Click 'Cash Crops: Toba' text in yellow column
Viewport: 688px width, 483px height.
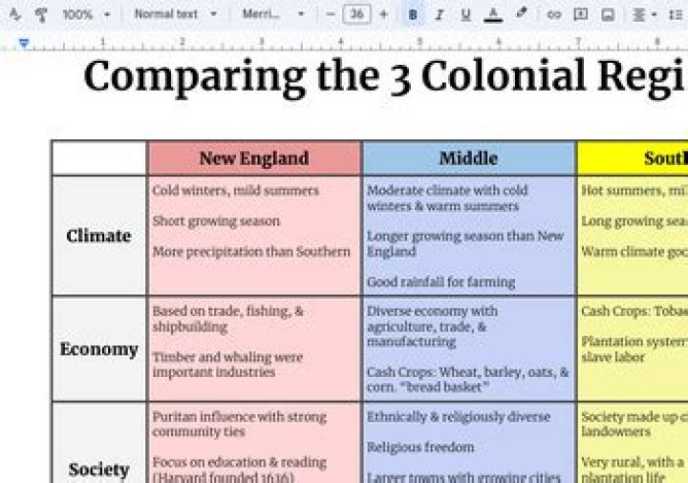(634, 311)
